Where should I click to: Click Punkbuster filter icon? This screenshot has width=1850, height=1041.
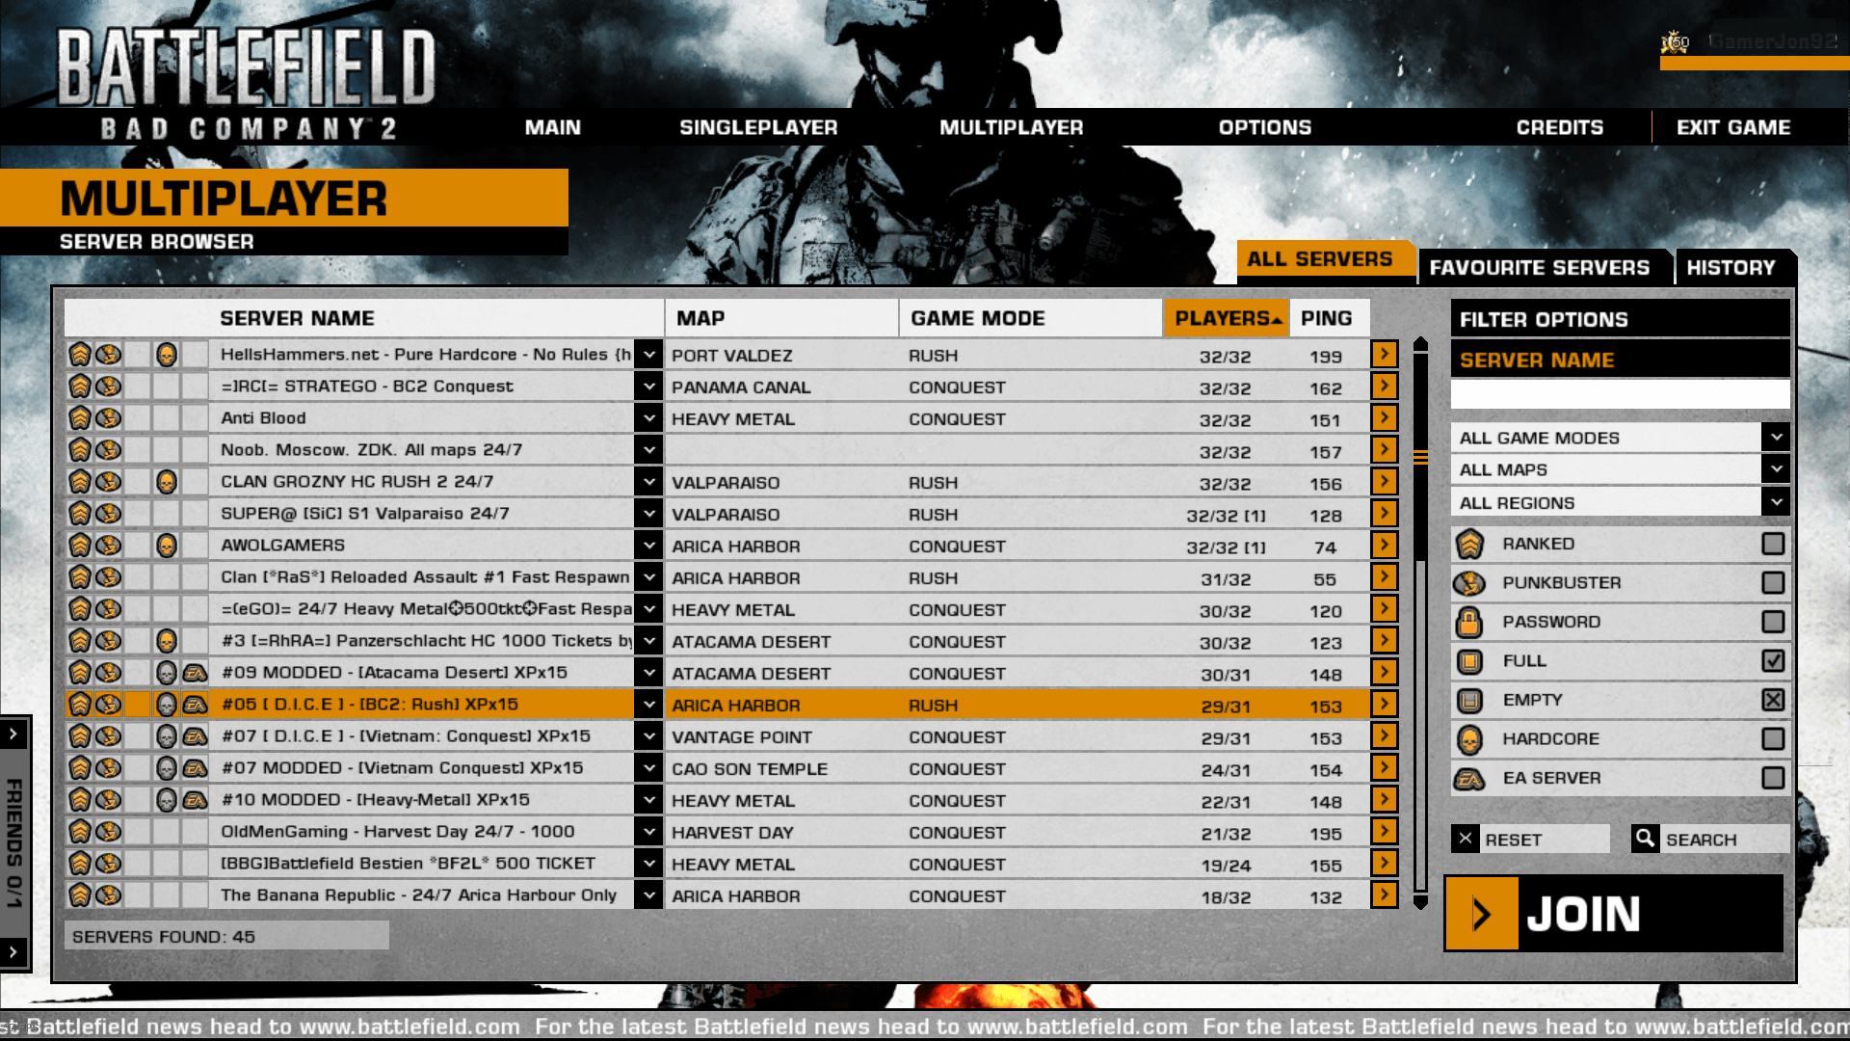click(1469, 583)
